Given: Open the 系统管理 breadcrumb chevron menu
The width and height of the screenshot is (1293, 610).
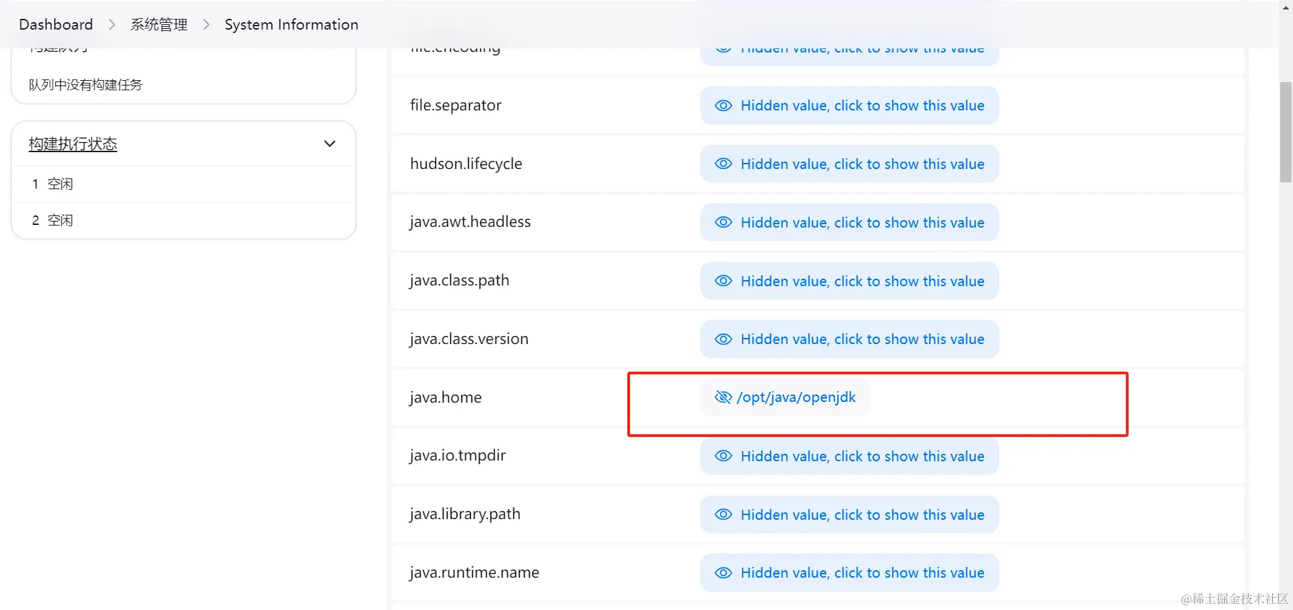Looking at the screenshot, I should [206, 25].
